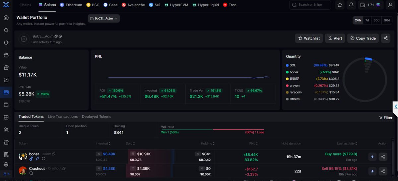398x181 pixels.
Task: Click share icon in Crashout row
Action: [x=383, y=171]
